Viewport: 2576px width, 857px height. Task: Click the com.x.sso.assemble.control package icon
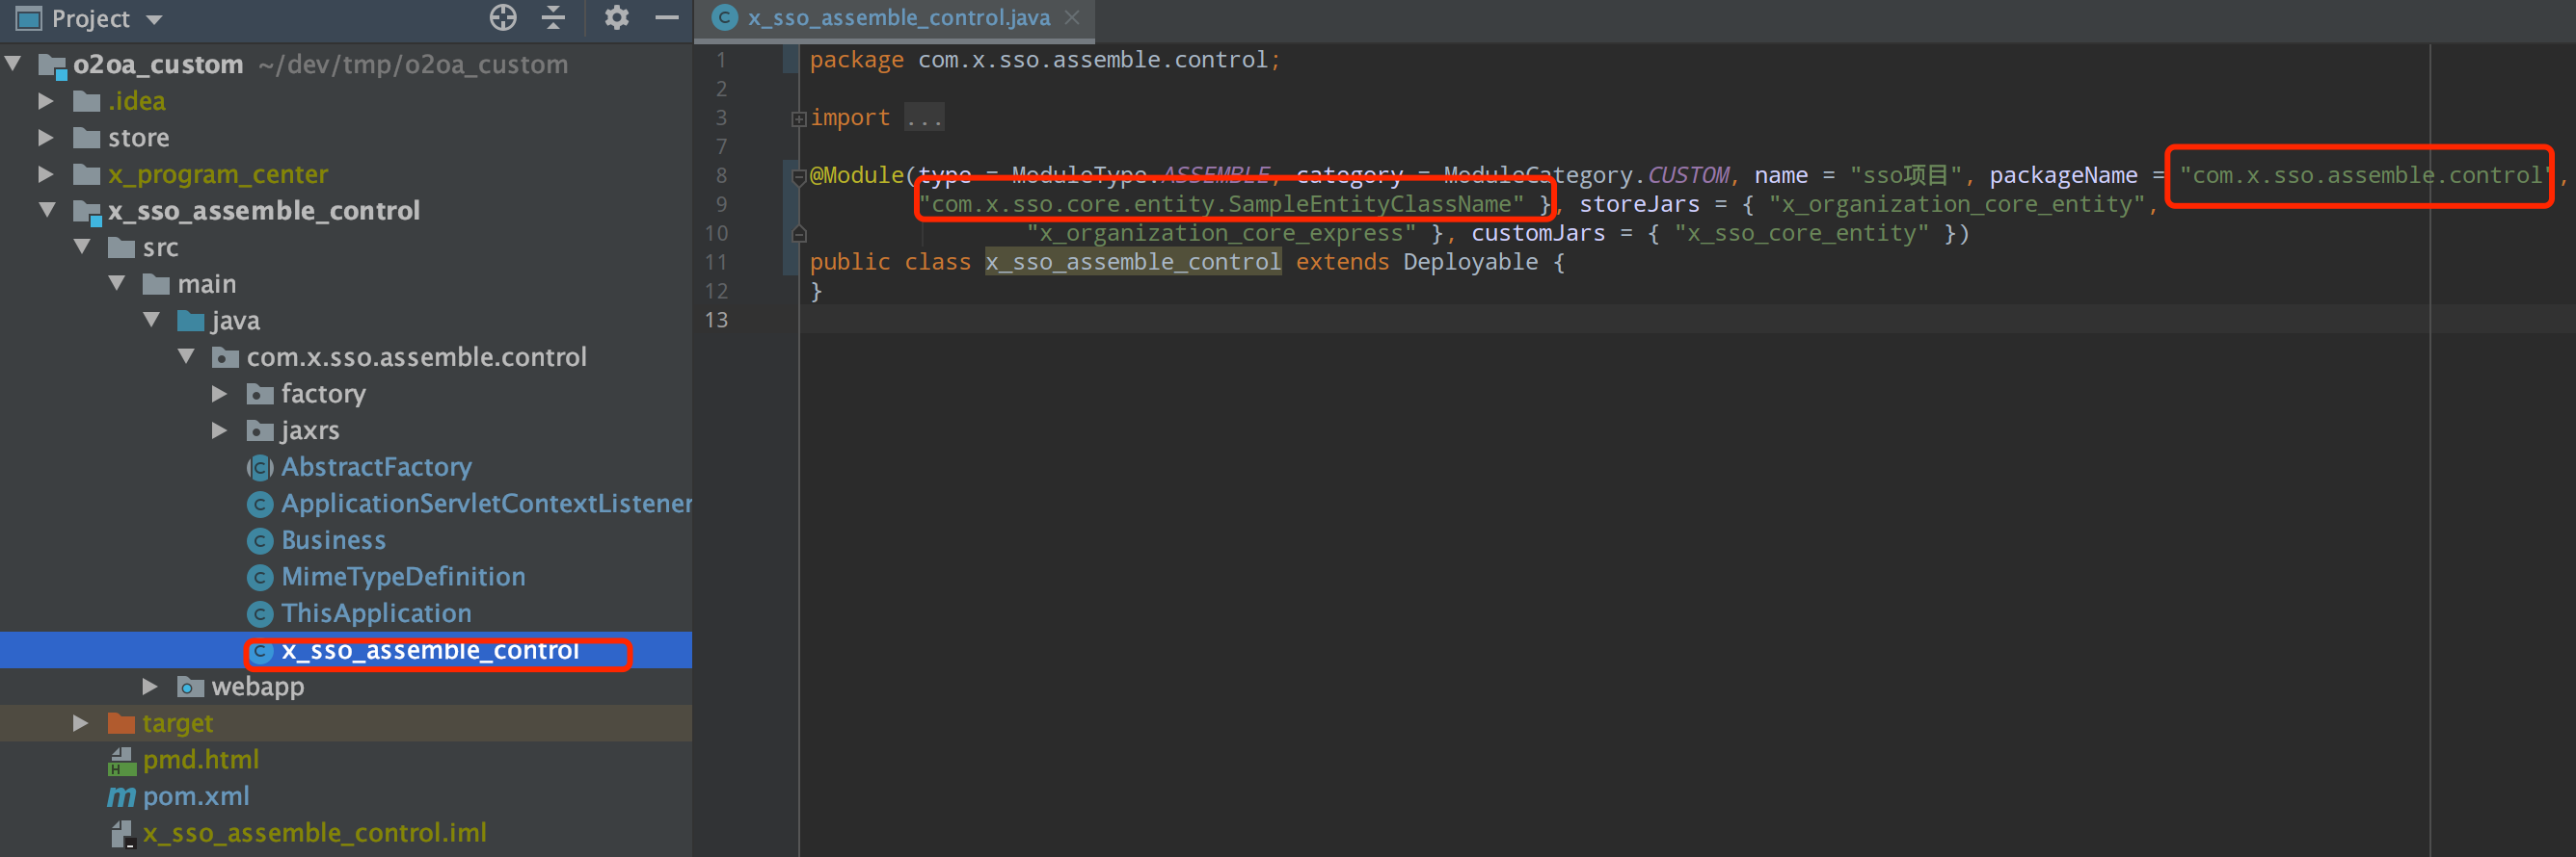click(x=226, y=357)
